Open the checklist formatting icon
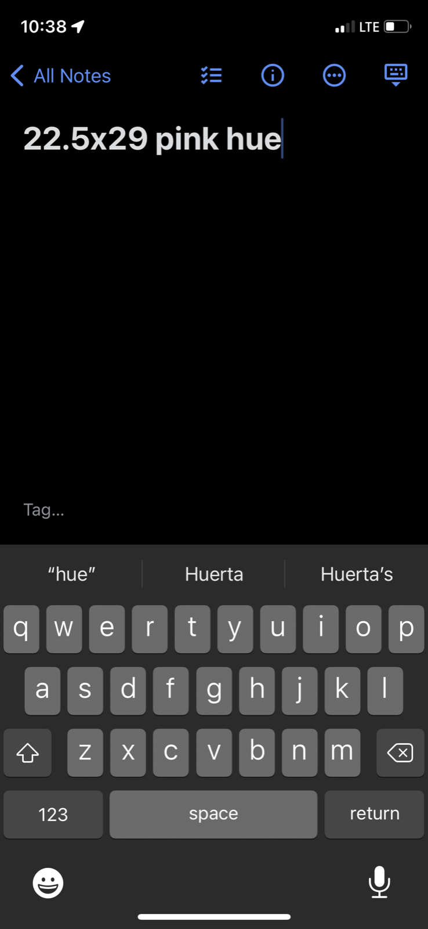The height and width of the screenshot is (929, 428). tap(211, 75)
